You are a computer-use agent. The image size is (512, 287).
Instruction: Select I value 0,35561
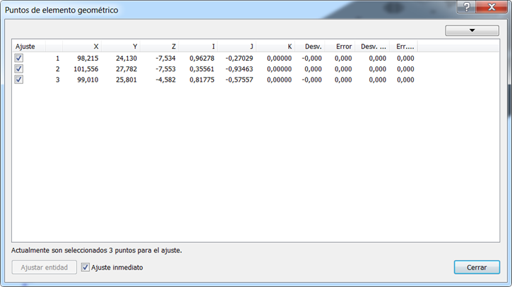click(x=202, y=69)
